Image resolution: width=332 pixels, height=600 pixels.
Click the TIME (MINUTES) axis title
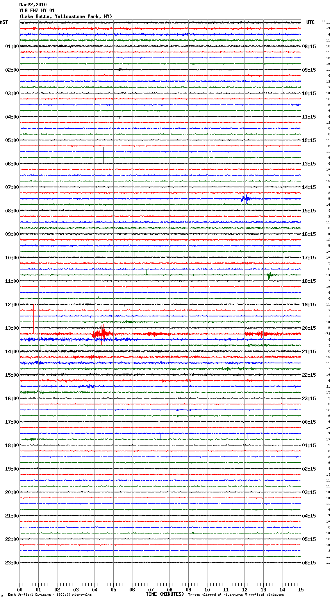165,594
